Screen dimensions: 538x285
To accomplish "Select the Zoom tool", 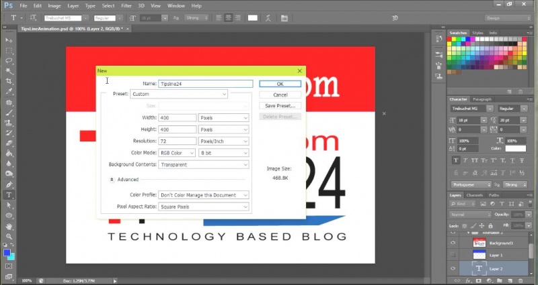I will click(x=9, y=237).
